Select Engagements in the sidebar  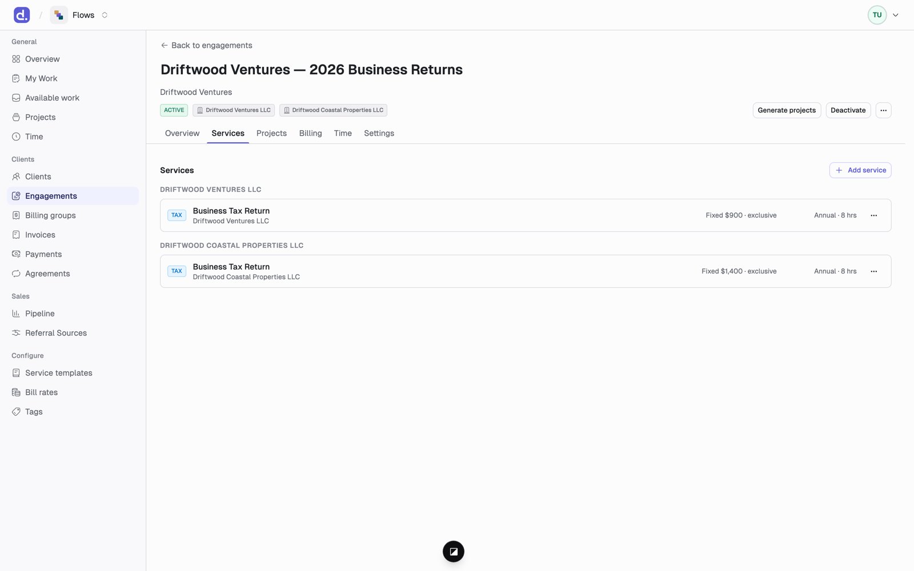73,196
